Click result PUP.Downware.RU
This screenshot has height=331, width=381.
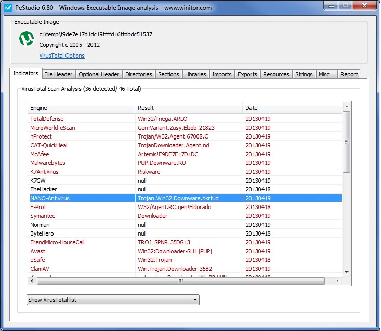pos(162,163)
